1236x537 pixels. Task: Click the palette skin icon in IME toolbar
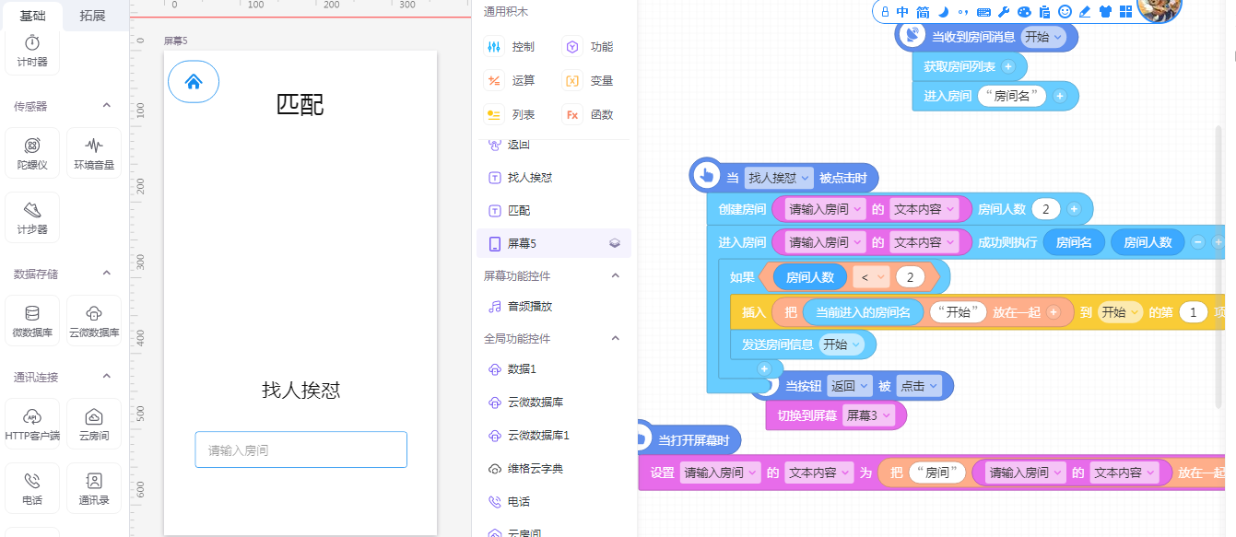tap(1025, 12)
